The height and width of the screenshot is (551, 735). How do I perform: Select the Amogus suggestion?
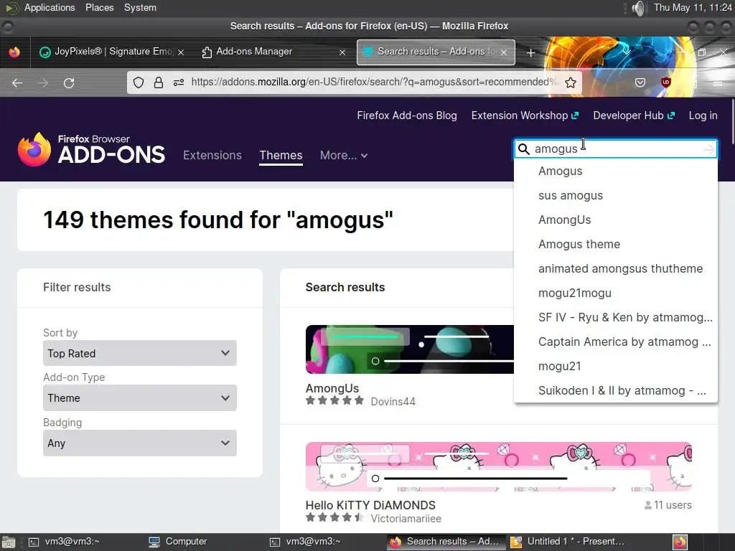coord(615,171)
